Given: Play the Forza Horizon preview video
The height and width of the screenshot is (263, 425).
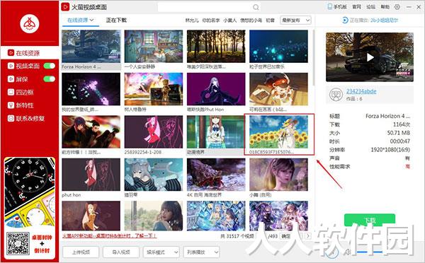Looking at the screenshot, I should pyautogui.click(x=370, y=57).
